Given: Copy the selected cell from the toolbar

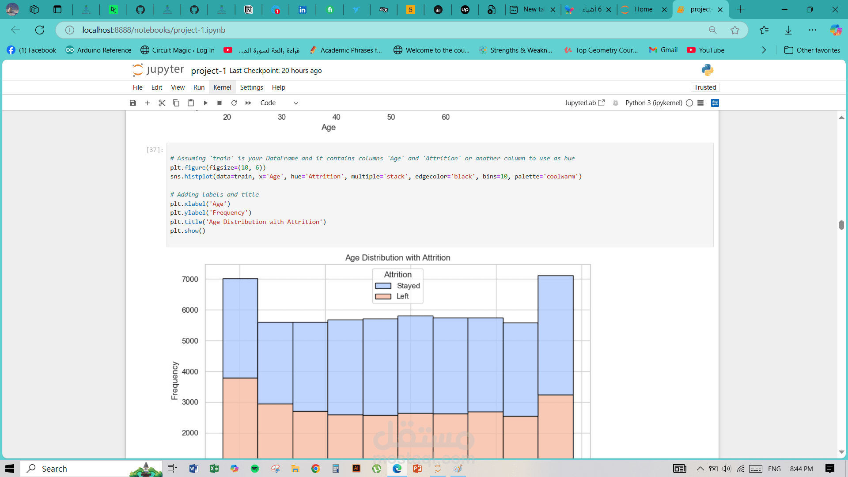Looking at the screenshot, I should click(176, 103).
